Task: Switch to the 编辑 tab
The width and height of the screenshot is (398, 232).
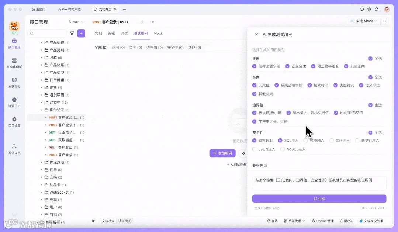Action: click(x=111, y=33)
